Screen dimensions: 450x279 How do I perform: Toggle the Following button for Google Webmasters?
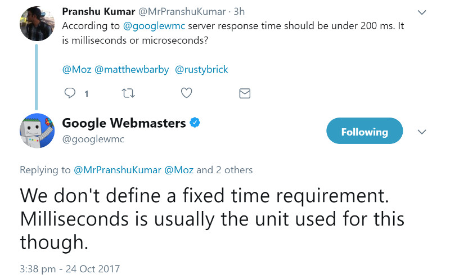pos(364,132)
